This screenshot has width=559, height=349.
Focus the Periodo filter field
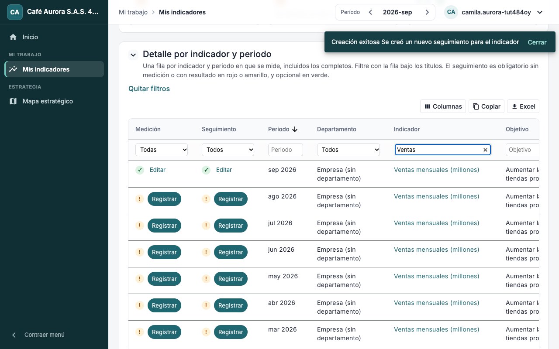tap(286, 150)
